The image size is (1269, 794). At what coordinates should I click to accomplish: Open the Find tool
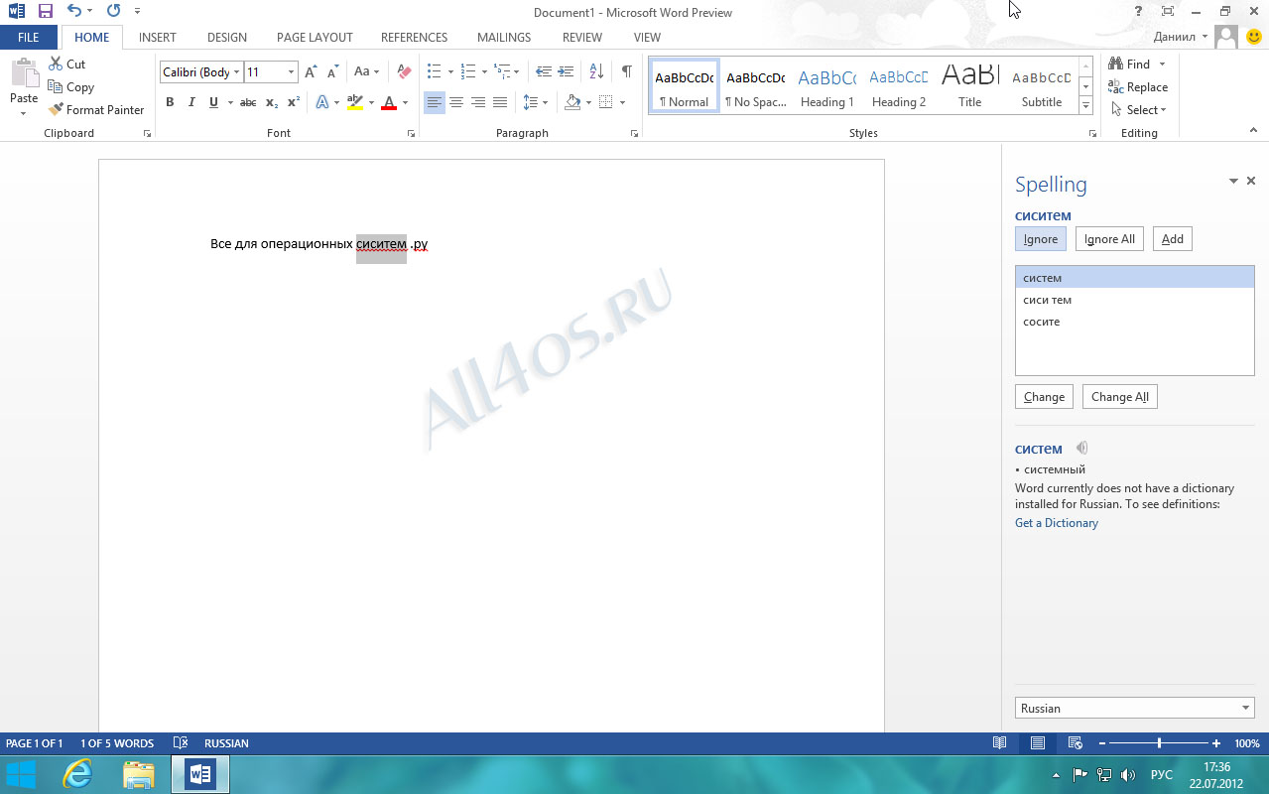click(1130, 64)
